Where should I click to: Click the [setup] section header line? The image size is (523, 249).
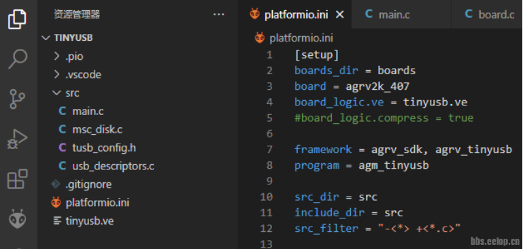317,54
